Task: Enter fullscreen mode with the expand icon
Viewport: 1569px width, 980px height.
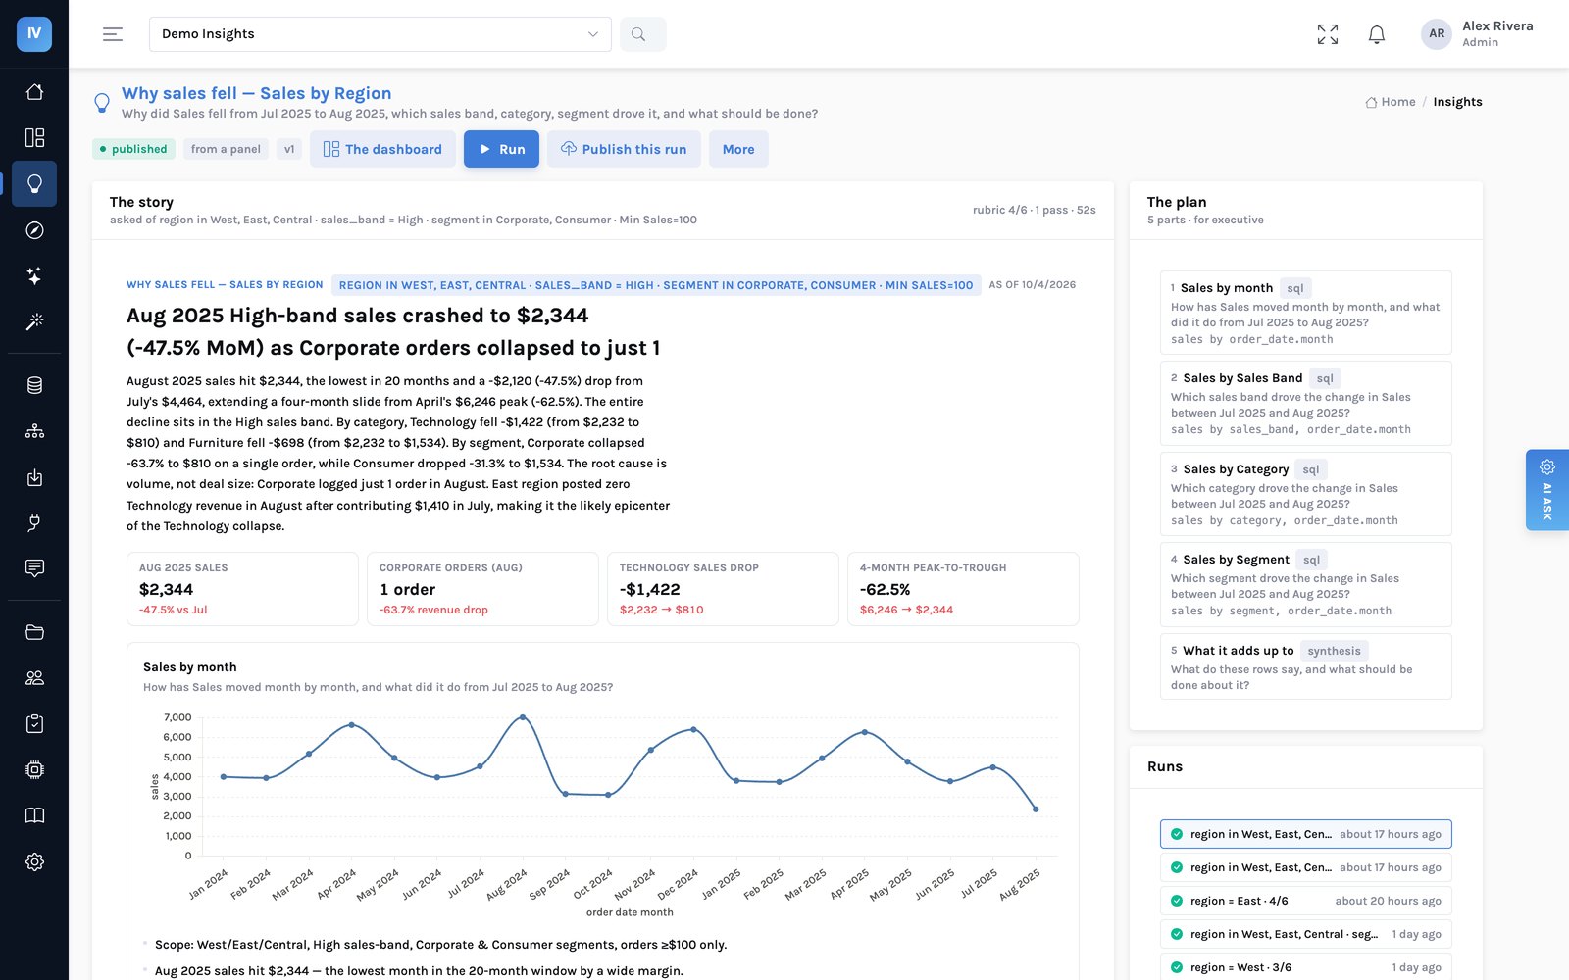Action: [x=1328, y=34]
